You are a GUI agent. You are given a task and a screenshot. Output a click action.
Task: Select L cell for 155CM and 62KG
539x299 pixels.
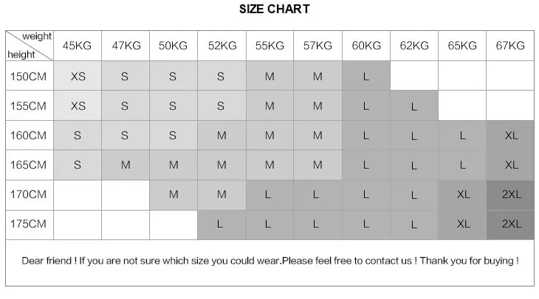click(414, 105)
